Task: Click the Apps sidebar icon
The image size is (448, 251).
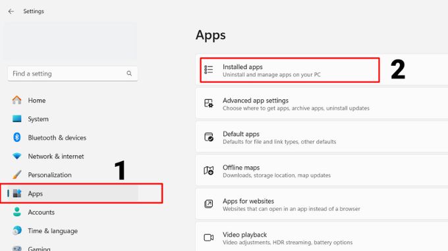Action: pyautogui.click(x=17, y=193)
